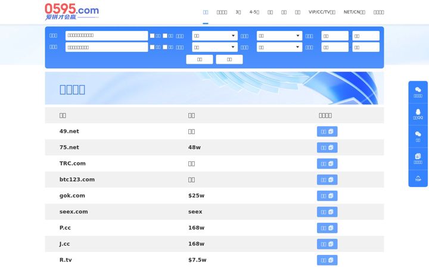Open the second dropdown in the top filter row
The height and width of the screenshot is (268, 429).
pos(279,36)
